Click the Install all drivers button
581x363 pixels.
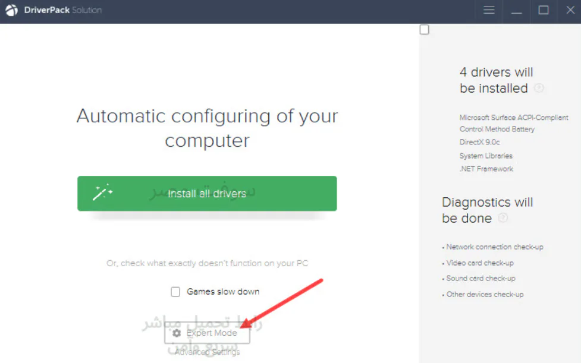click(207, 194)
